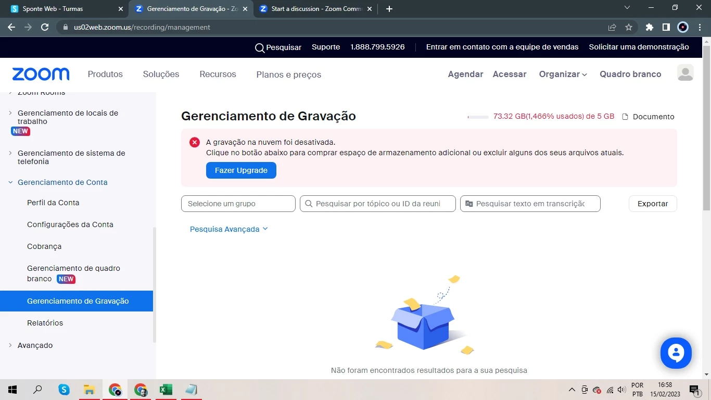Click Fazer Upgrade button

pos(241,170)
